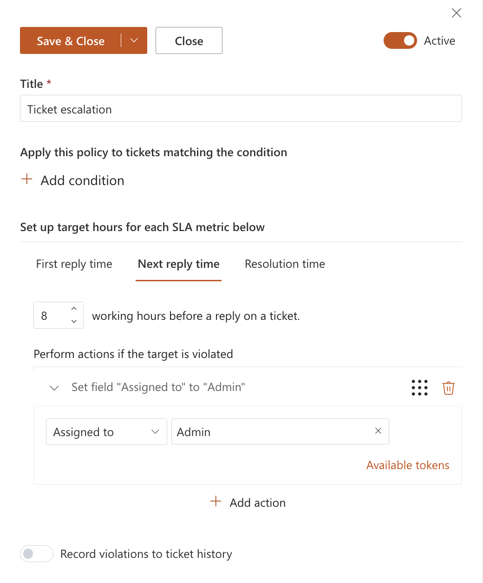
Task: Enable Record violations to ticket history
Action: [x=37, y=554]
